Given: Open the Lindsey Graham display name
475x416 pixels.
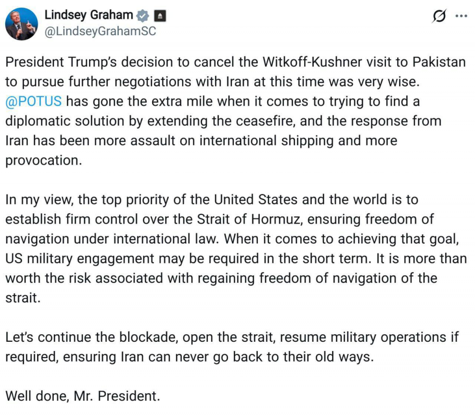Looking at the screenshot, I should pyautogui.click(x=89, y=15).
